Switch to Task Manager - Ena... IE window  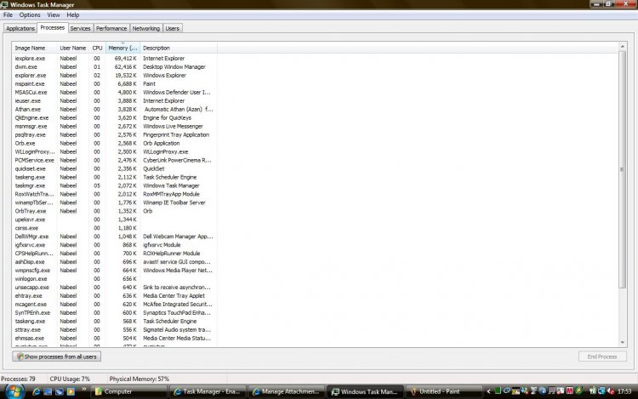click(x=208, y=391)
